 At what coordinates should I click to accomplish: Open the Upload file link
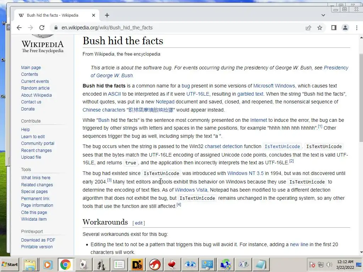tap(31, 157)
